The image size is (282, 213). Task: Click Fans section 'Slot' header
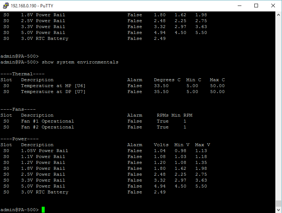[6, 115]
